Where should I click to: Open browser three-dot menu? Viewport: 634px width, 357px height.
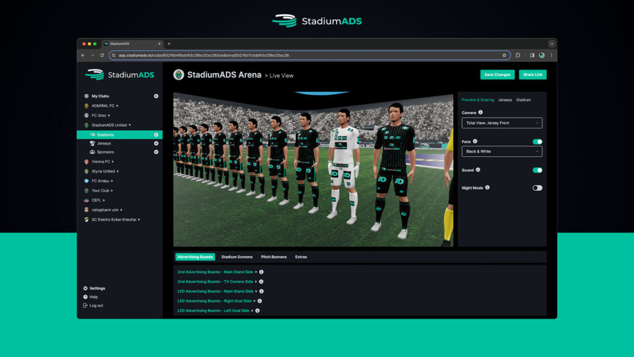(552, 55)
